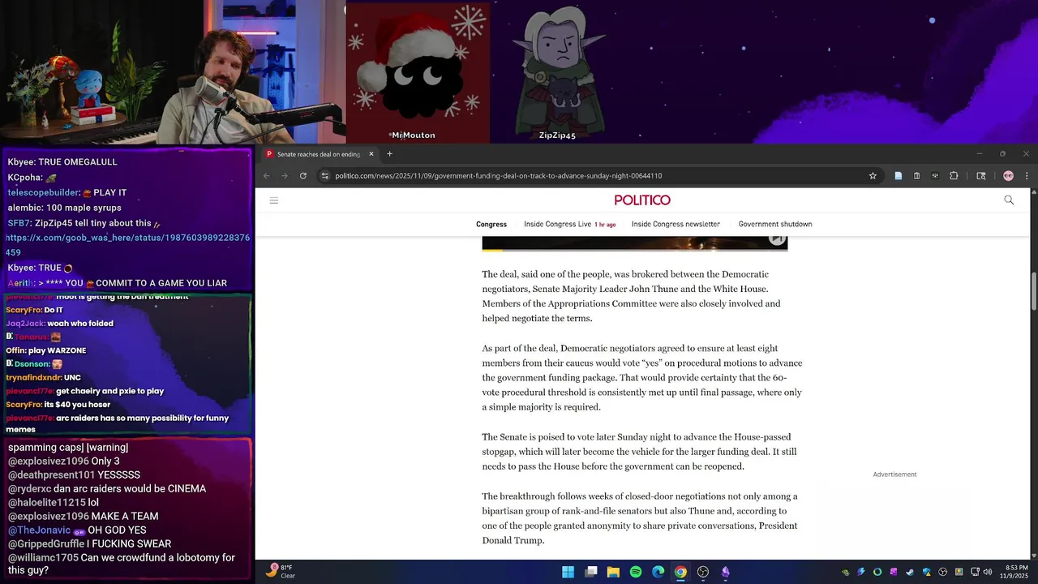Image resolution: width=1038 pixels, height=584 pixels.
Task: Open OBS Studio from the taskbar
Action: tap(703, 572)
